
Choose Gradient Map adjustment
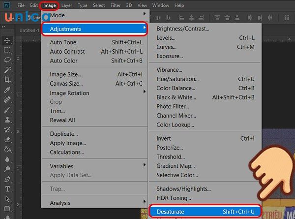point(205,166)
